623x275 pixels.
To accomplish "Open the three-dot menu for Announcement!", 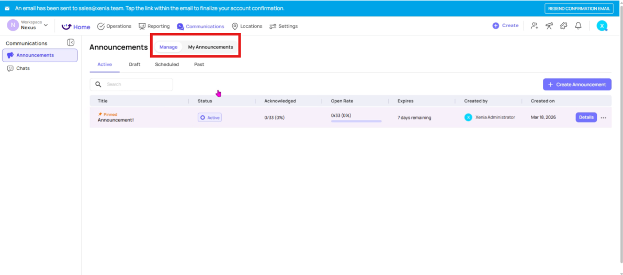I will pyautogui.click(x=603, y=117).
